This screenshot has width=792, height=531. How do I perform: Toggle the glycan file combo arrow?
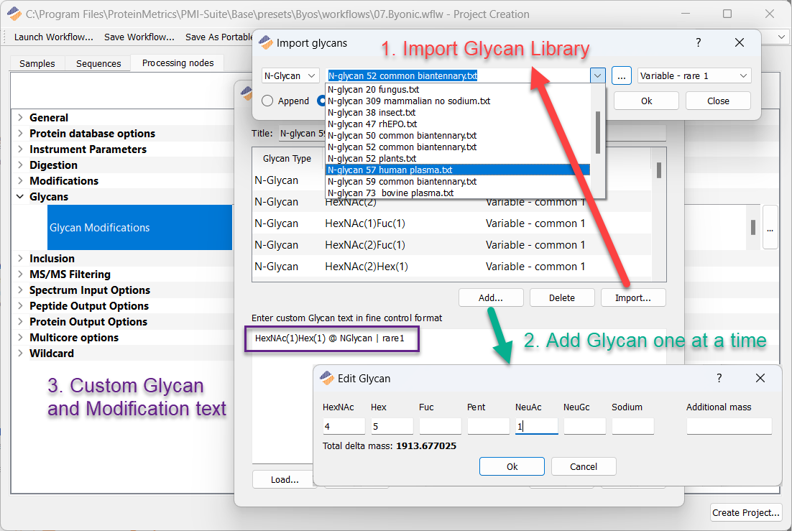[x=597, y=75]
